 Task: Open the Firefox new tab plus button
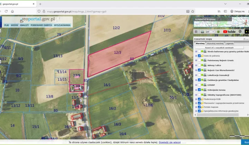[x=40, y=4]
